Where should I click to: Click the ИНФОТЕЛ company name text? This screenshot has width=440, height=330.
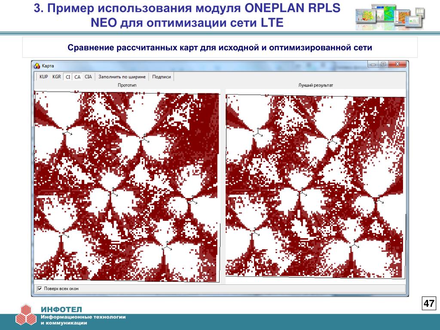[61, 309]
